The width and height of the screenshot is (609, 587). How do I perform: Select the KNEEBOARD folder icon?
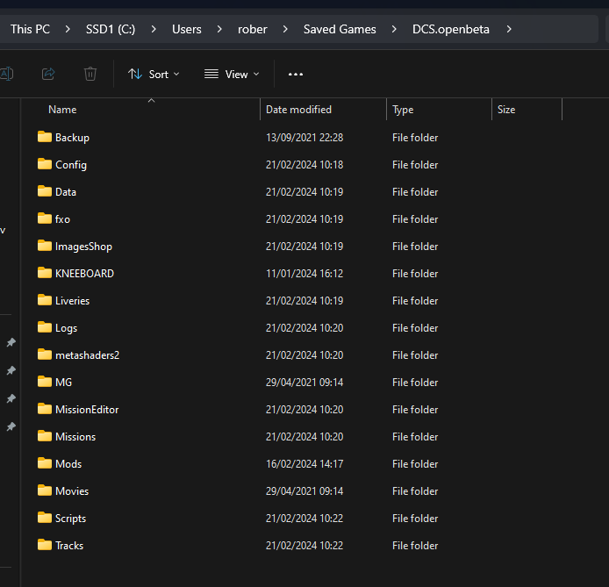pyautogui.click(x=44, y=273)
